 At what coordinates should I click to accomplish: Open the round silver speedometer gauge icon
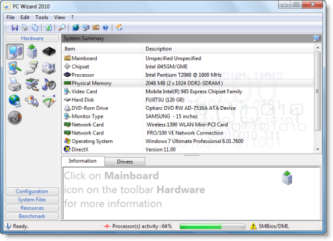pyautogui.click(x=15, y=118)
